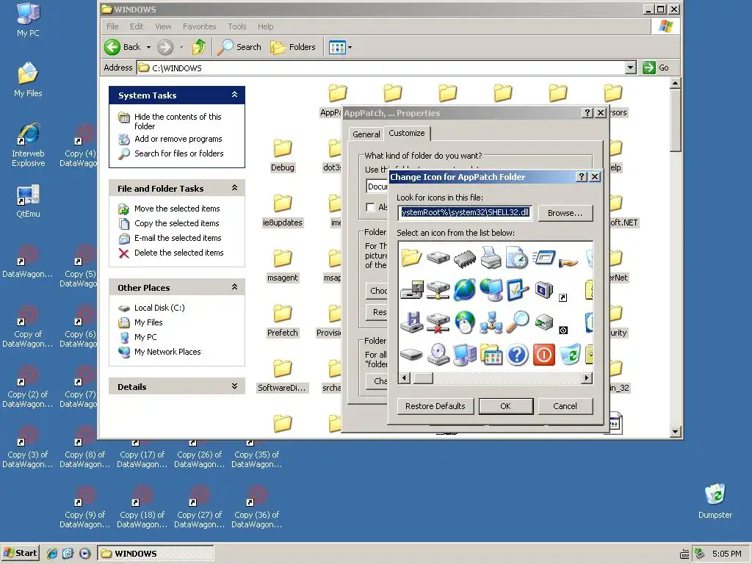
Task: Click the icon list scroll left arrow
Action: click(x=405, y=378)
